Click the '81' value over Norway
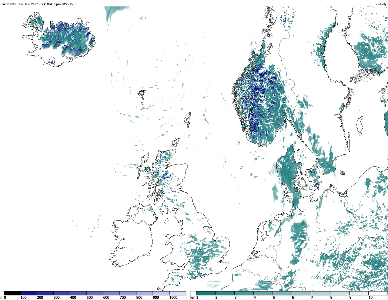 tap(275, 96)
